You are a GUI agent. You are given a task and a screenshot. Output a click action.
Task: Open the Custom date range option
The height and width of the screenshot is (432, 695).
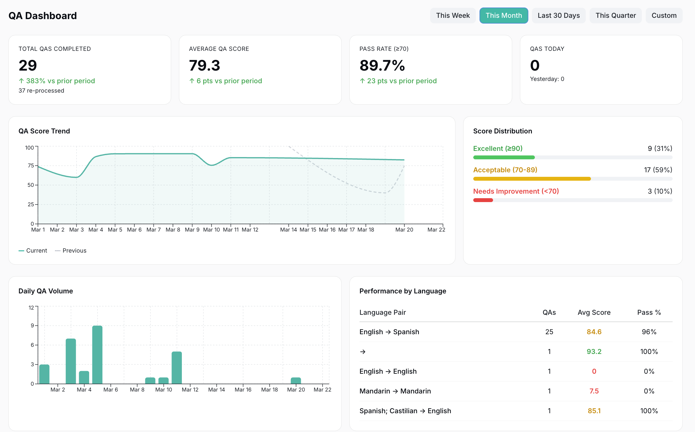click(664, 15)
